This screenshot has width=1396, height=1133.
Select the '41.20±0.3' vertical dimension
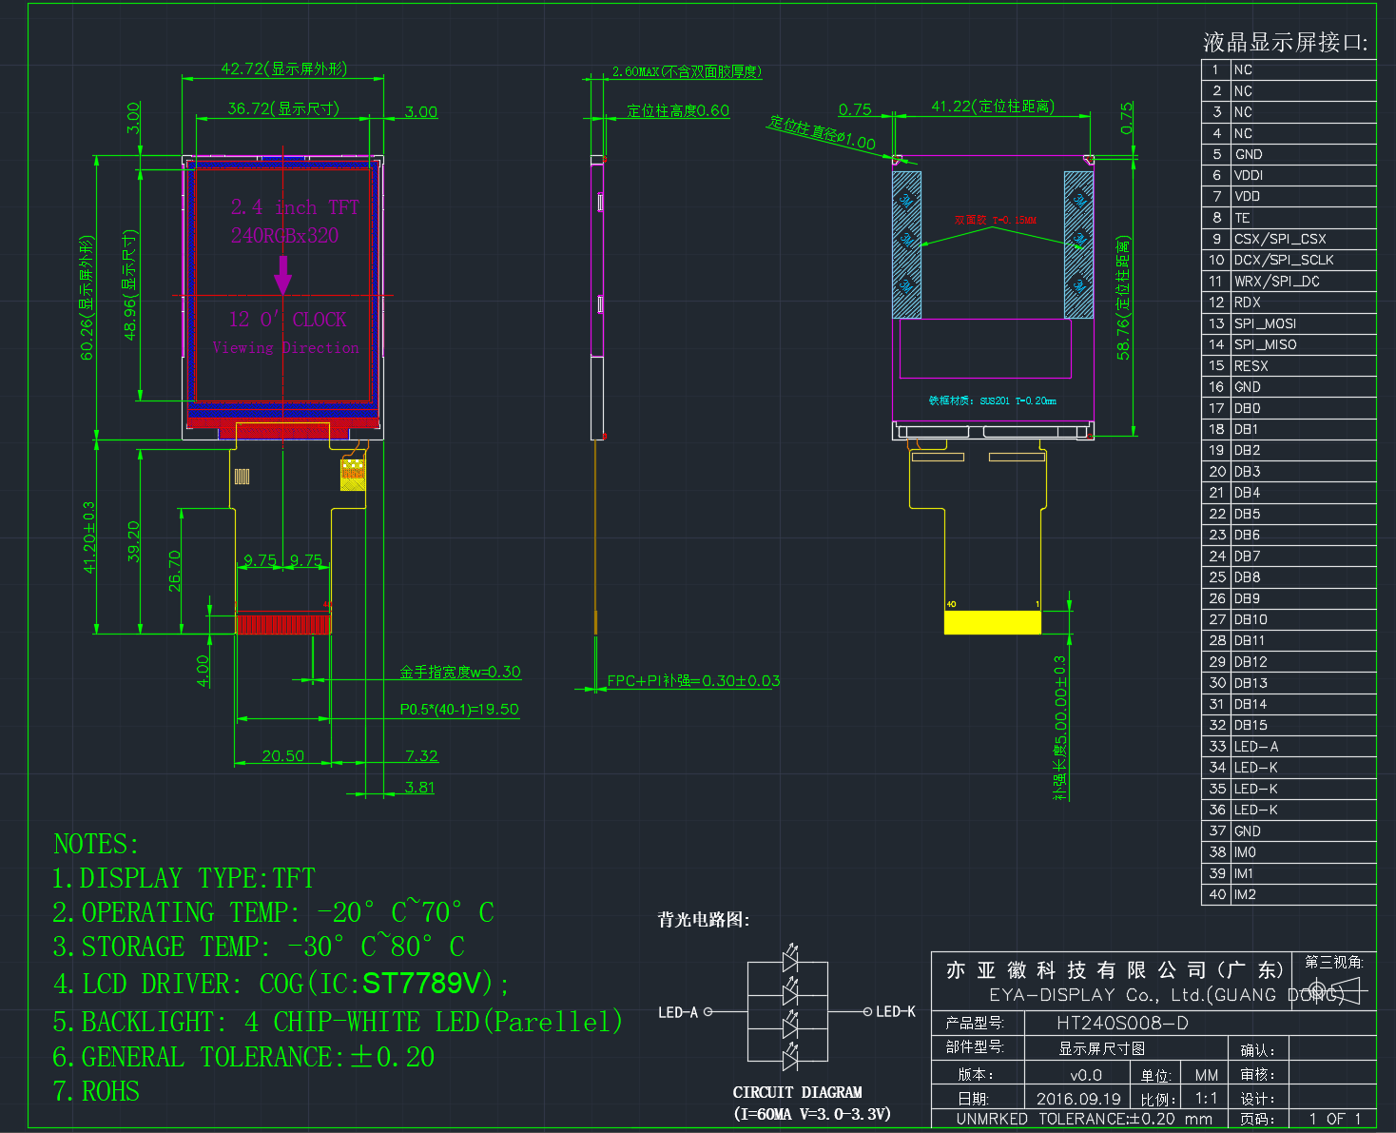[88, 537]
